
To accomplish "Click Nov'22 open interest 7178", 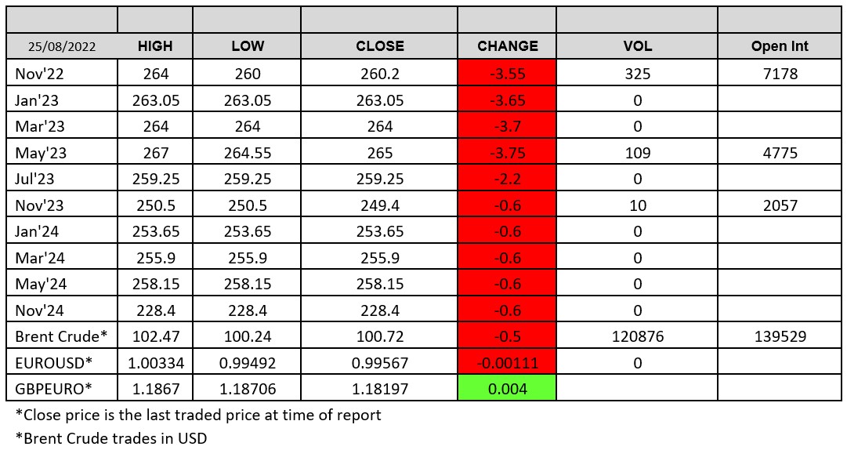I will (x=780, y=74).
